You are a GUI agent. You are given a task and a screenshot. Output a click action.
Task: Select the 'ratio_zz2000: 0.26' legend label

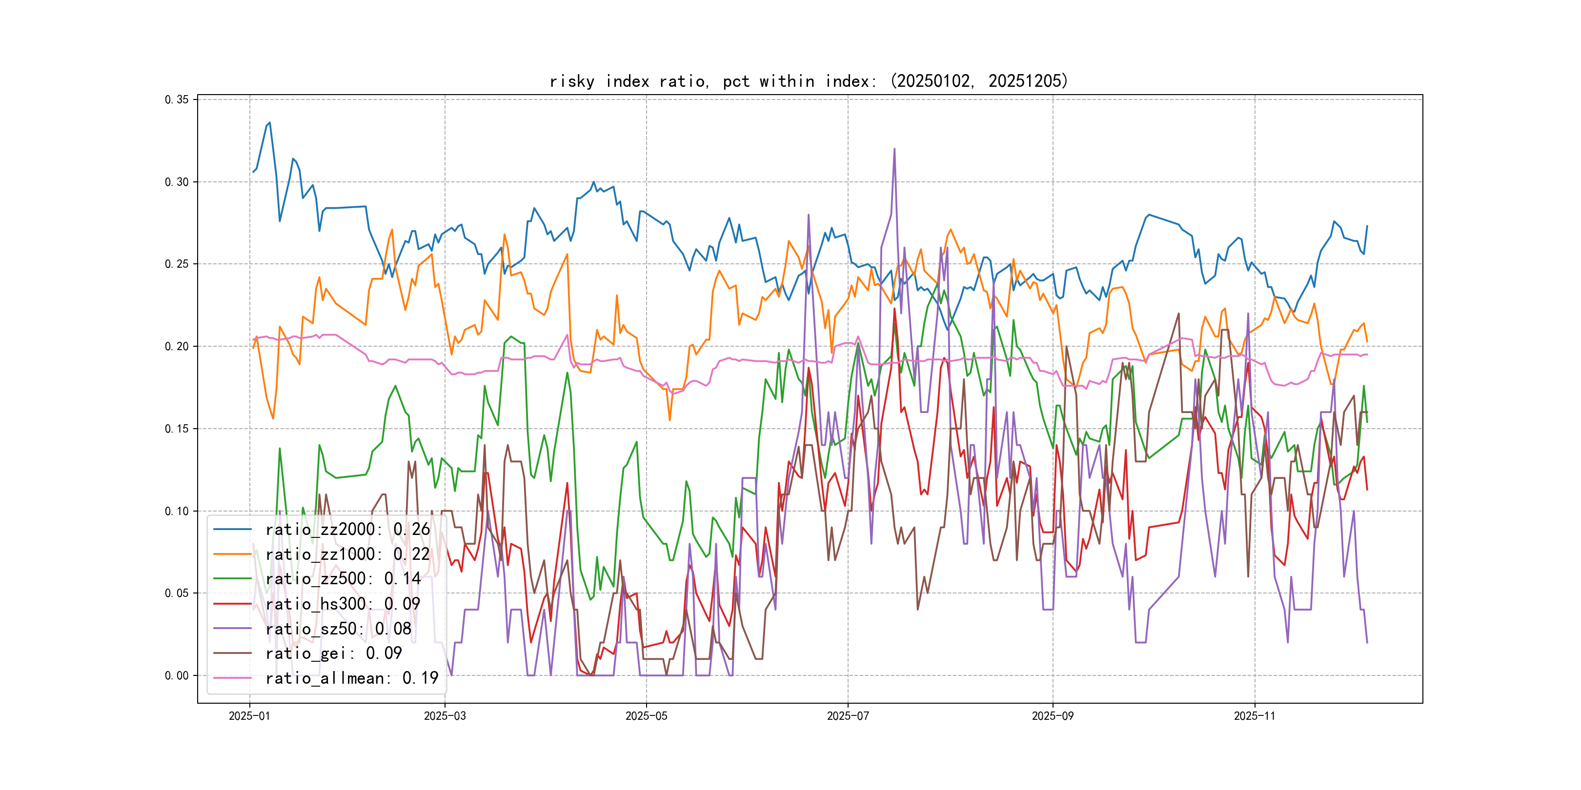pyautogui.click(x=347, y=529)
